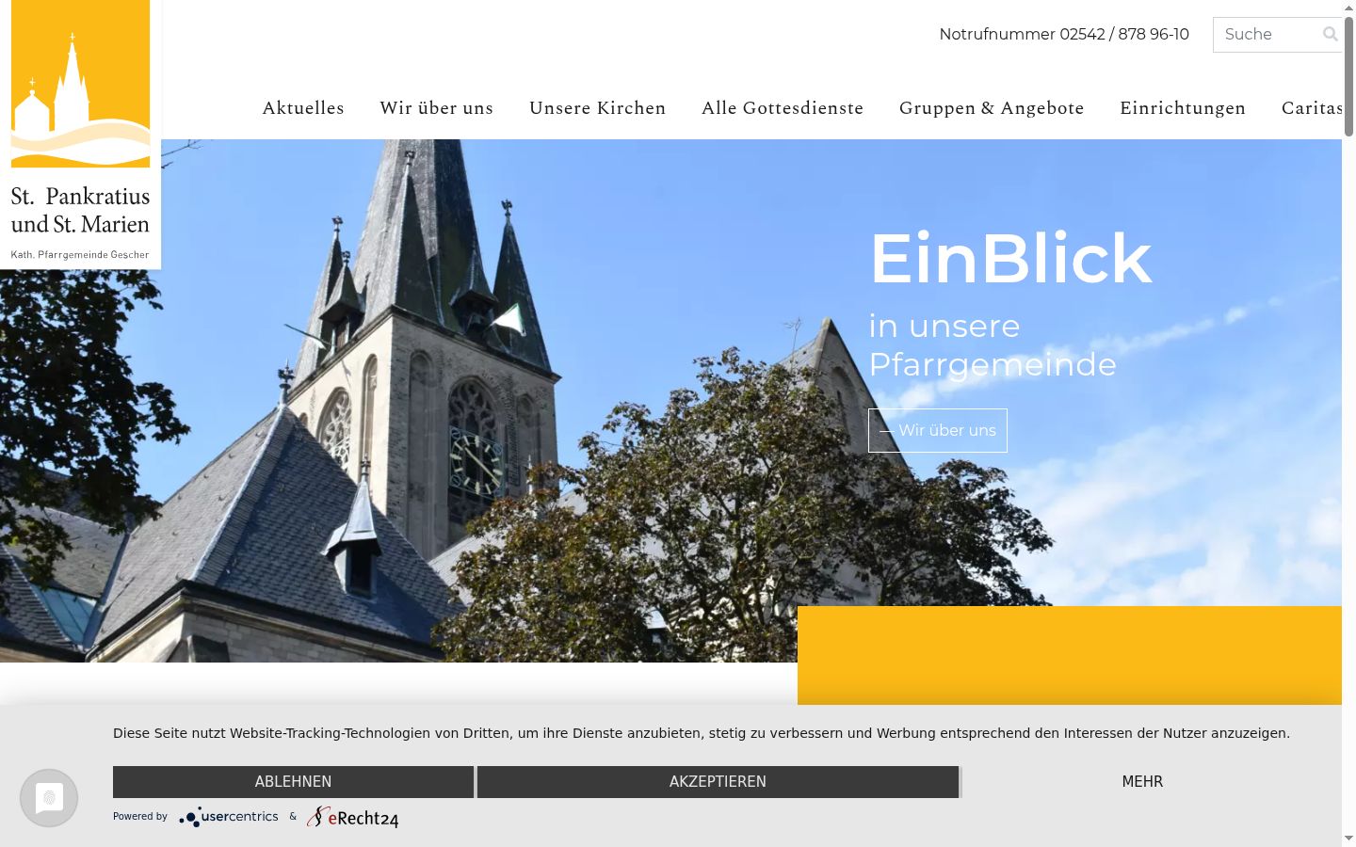This screenshot has height=847, width=1356.
Task: Click the page vertical scrollbar thumb
Action: [x=1348, y=75]
